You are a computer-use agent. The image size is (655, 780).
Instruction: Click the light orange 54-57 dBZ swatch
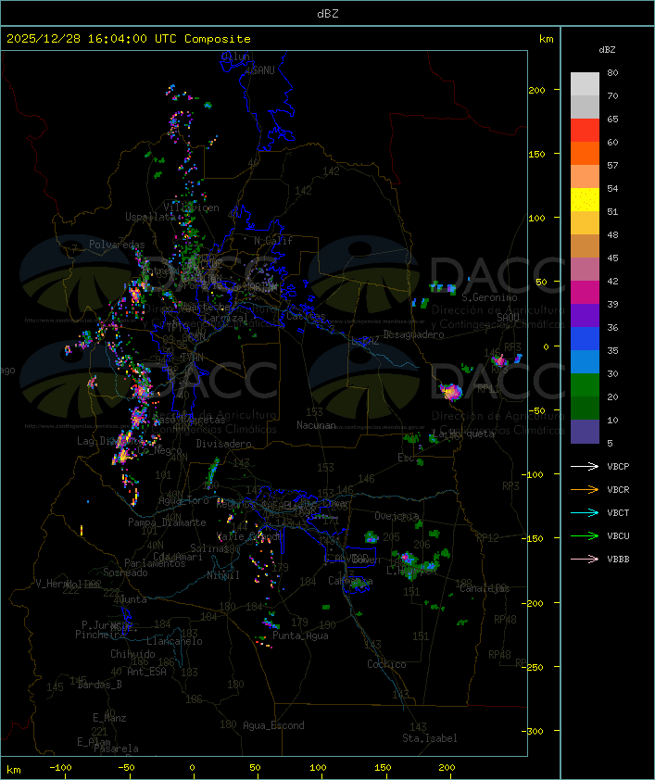pos(585,177)
